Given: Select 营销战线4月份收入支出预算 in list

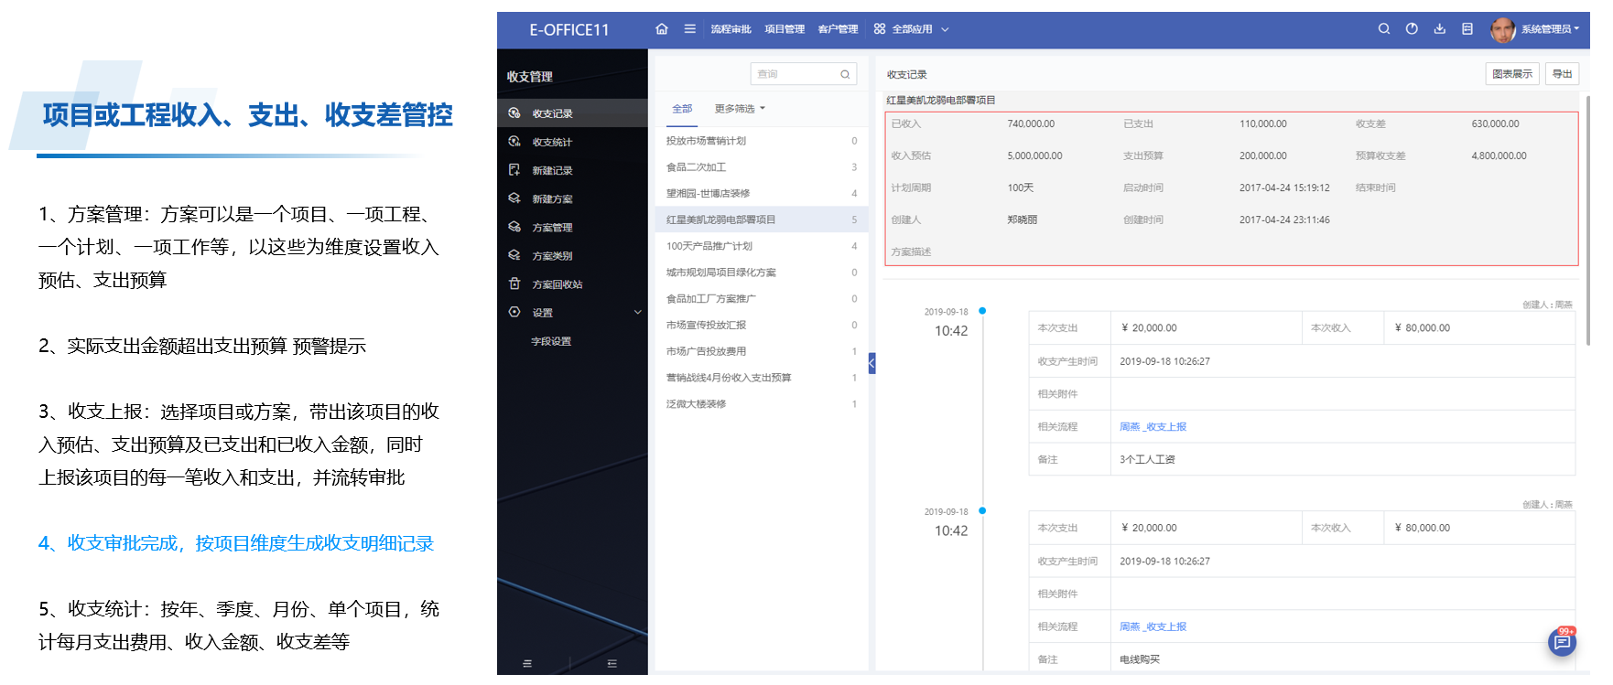Looking at the screenshot, I should 762,378.
